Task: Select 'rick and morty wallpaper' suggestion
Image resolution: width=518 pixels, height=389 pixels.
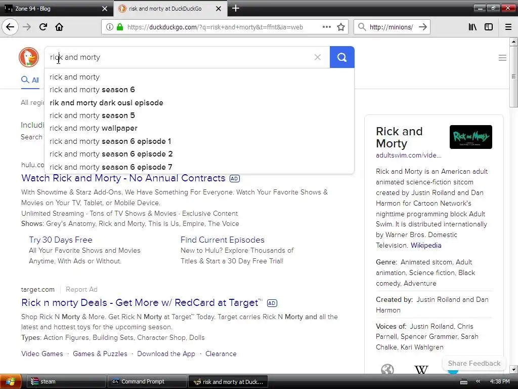Action: point(199,128)
